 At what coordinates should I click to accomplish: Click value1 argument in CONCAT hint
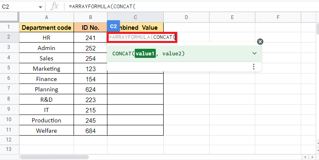[145, 53]
